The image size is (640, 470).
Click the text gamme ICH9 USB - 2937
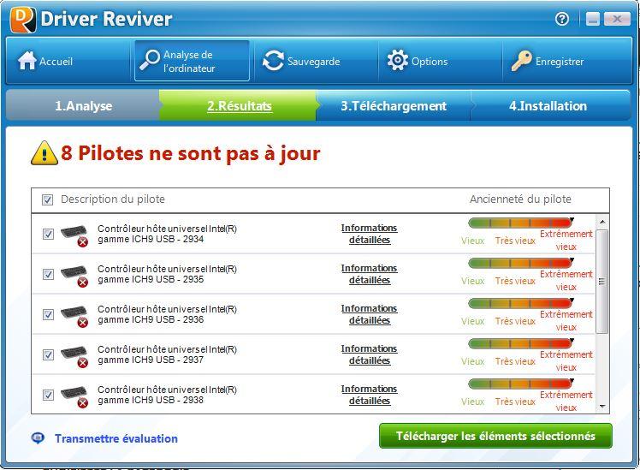pyautogui.click(x=151, y=360)
